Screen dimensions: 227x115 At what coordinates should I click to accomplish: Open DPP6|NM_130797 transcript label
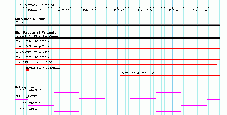(26, 96)
